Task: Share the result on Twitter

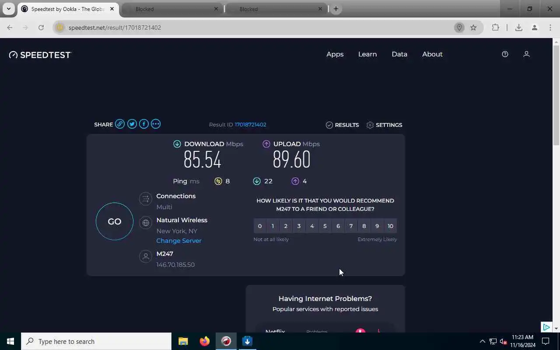Action: [x=132, y=124]
